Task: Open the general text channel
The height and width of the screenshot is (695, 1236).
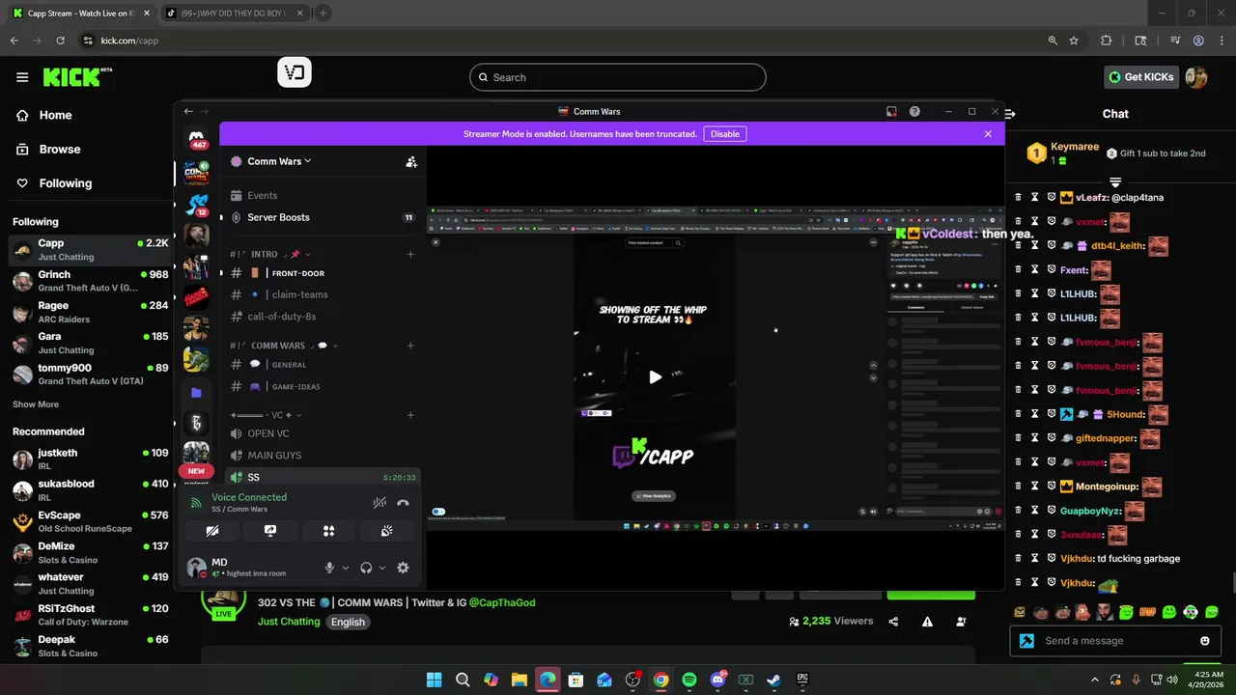Action: [322, 365]
